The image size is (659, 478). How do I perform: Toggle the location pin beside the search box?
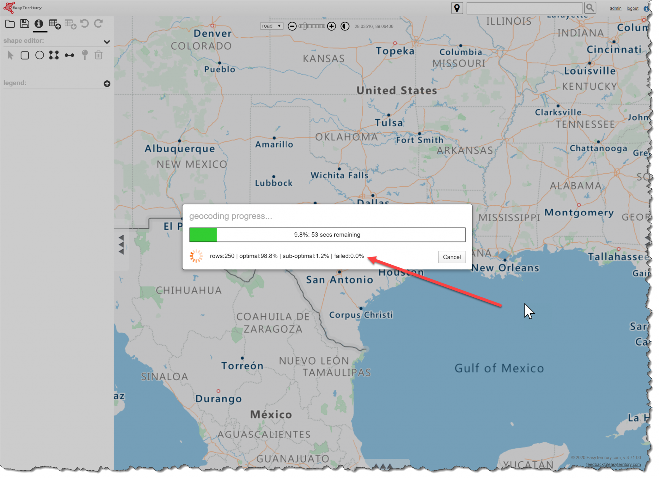pyautogui.click(x=457, y=8)
